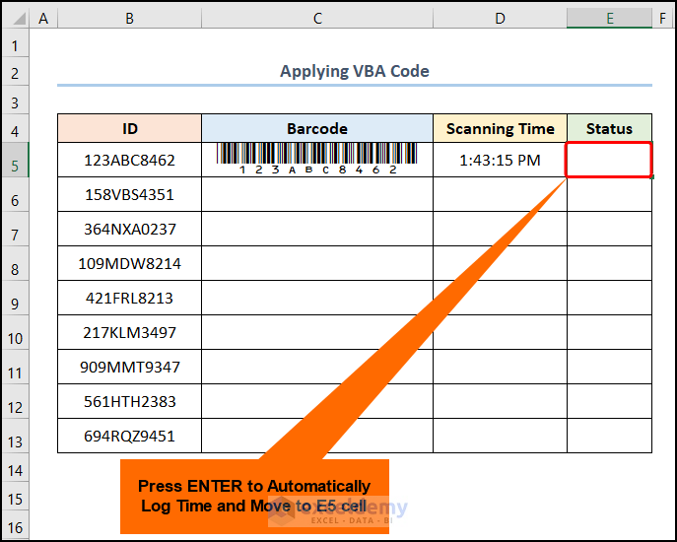This screenshot has width=677, height=542.
Task: Select cell containing 158VBS4351
Action: (x=129, y=194)
